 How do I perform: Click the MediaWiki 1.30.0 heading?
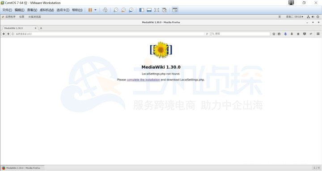[x=161, y=67]
